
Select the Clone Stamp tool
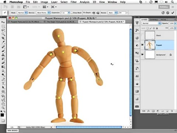(x=3, y=55)
